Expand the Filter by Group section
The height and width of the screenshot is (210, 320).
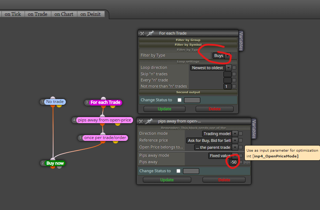pyautogui.click(x=188, y=40)
